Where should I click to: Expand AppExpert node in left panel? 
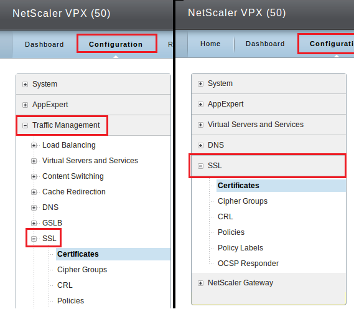click(x=25, y=105)
